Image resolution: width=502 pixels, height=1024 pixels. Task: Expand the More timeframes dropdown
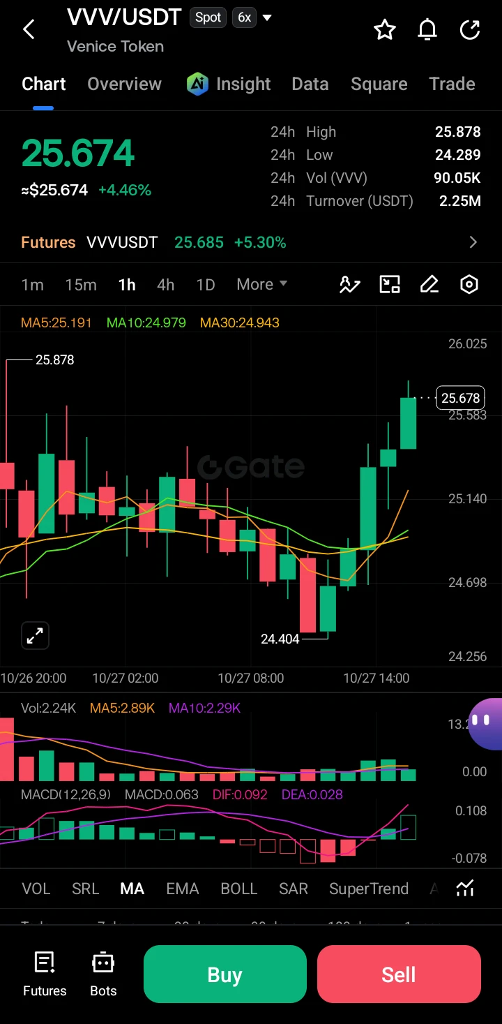(262, 284)
